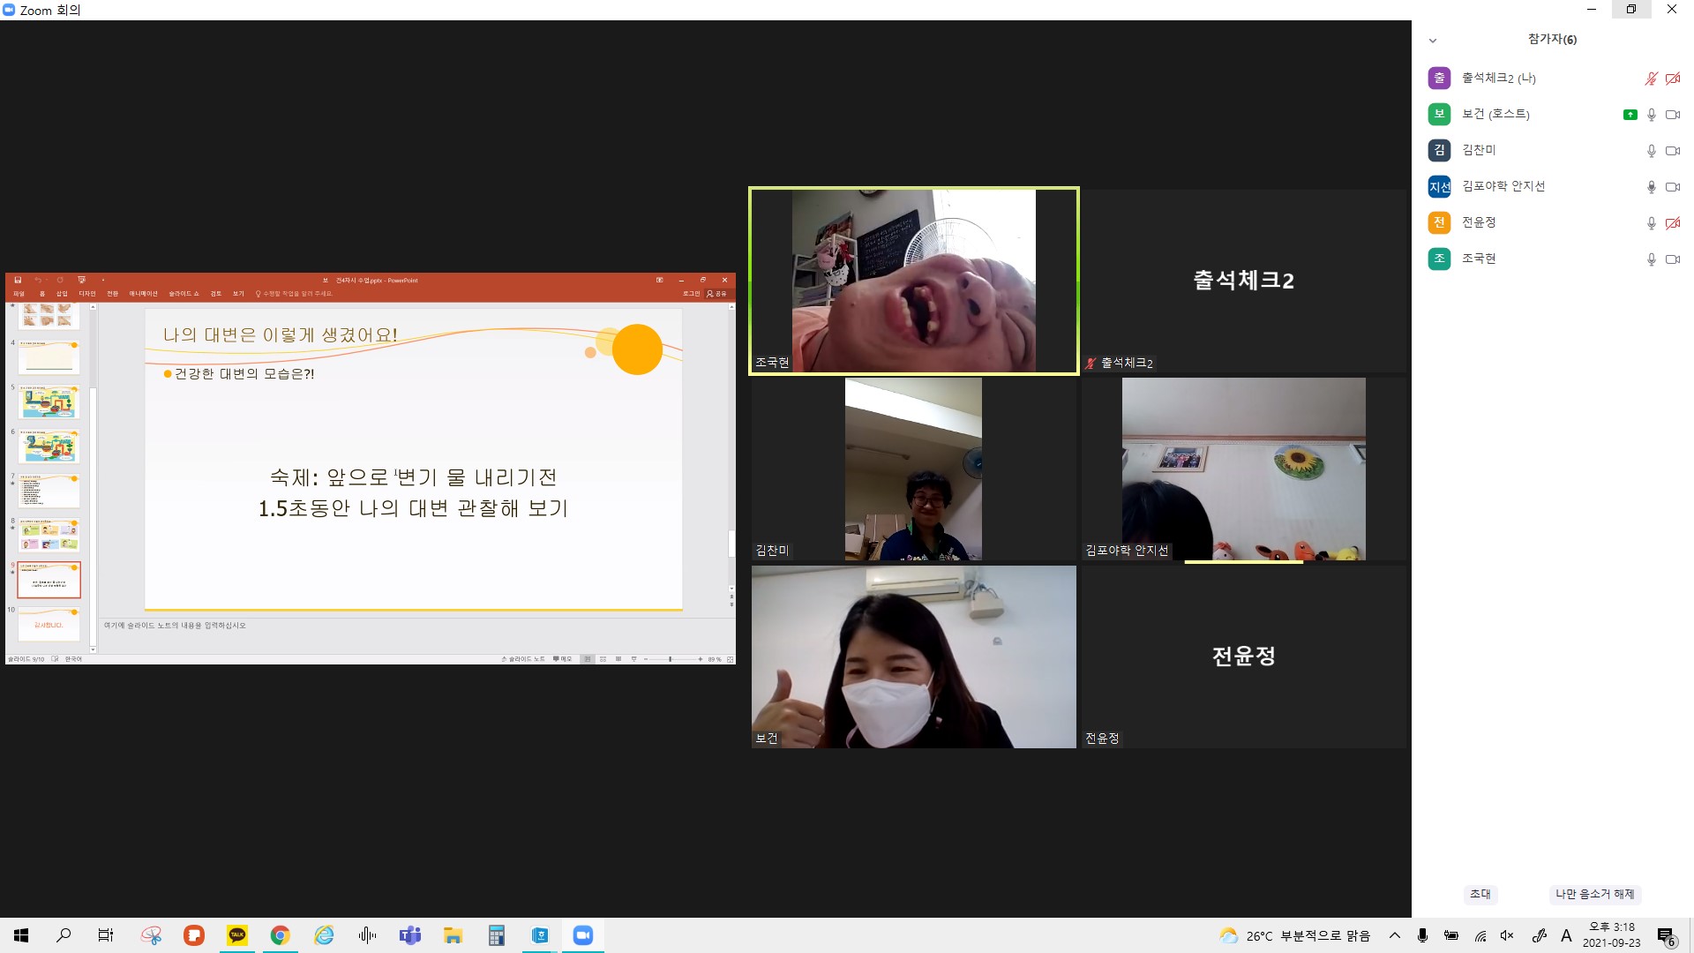The width and height of the screenshot is (1694, 953).
Task: Click 김찬미 video camera icon in participants
Action: 1672,151
